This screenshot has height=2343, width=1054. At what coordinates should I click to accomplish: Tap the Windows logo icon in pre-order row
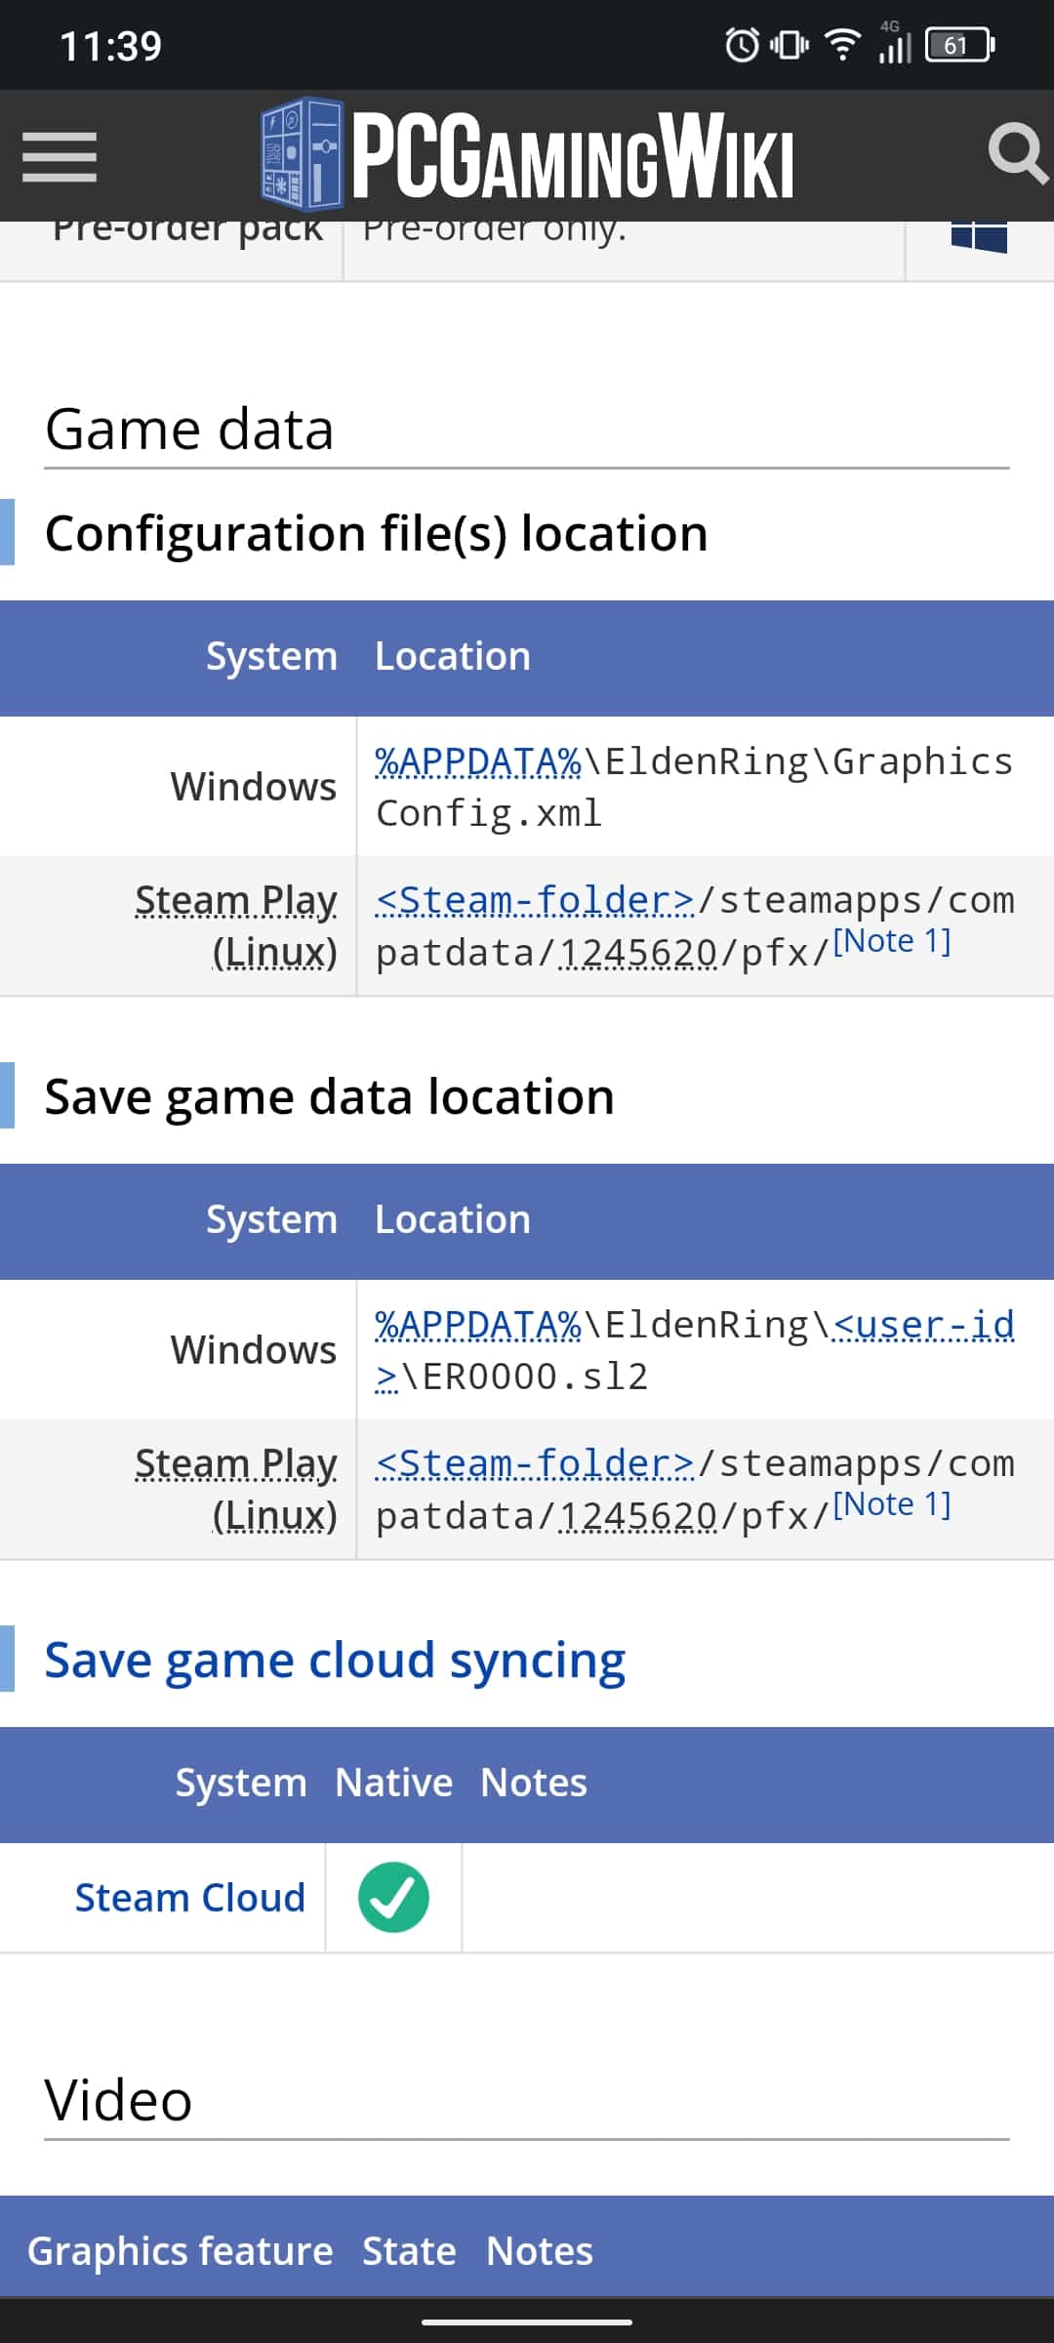tap(979, 235)
